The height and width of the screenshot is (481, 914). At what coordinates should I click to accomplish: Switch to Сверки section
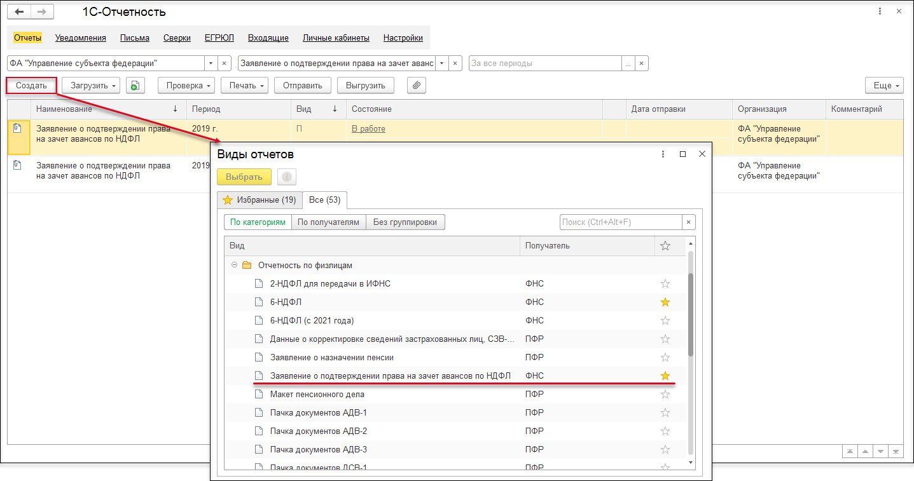coord(177,37)
